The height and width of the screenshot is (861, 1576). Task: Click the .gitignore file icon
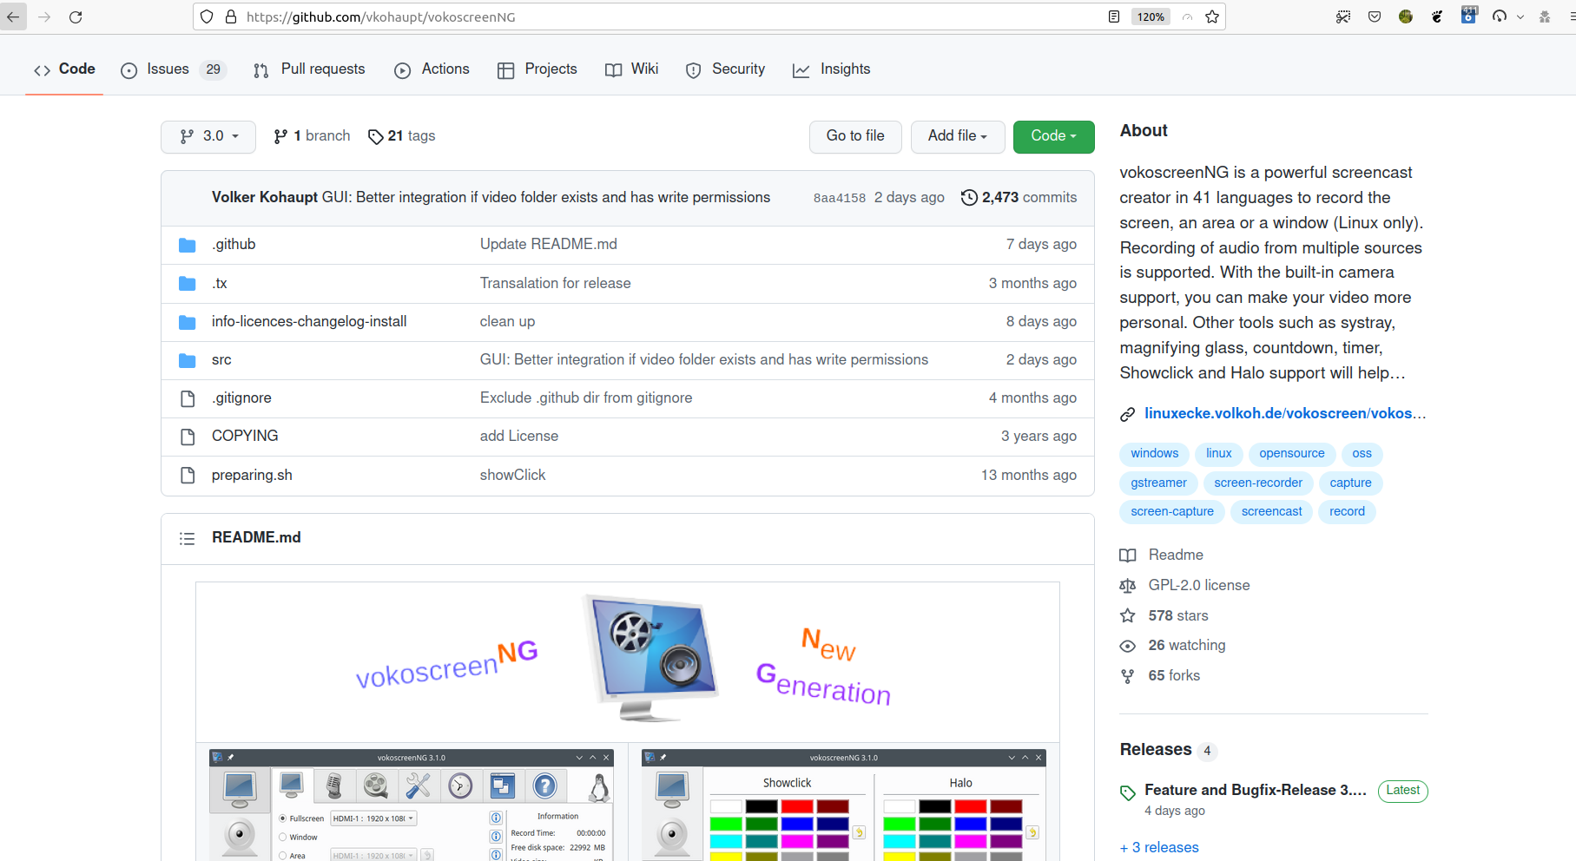click(x=187, y=398)
